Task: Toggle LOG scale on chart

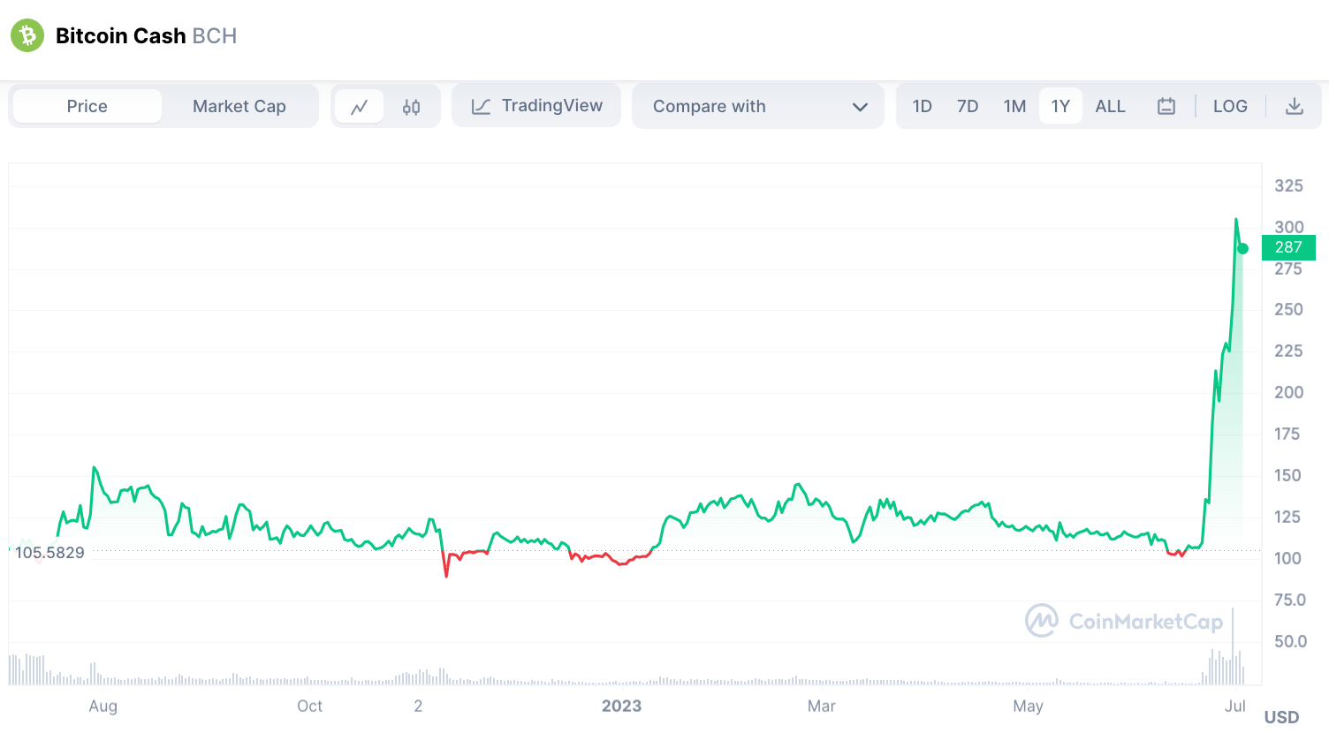Action: coord(1230,106)
